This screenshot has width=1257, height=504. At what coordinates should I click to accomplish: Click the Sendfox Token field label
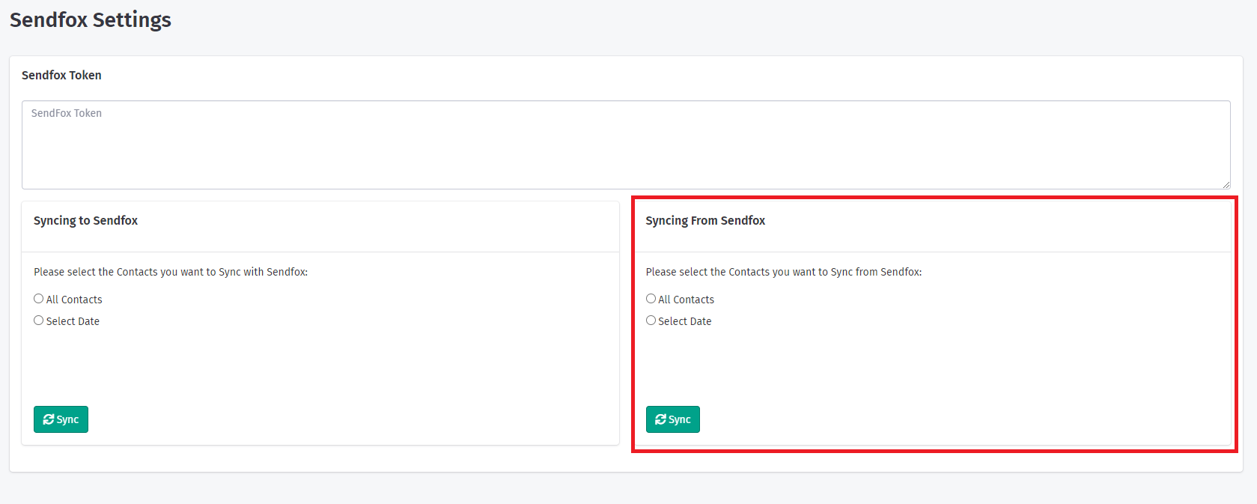point(61,75)
